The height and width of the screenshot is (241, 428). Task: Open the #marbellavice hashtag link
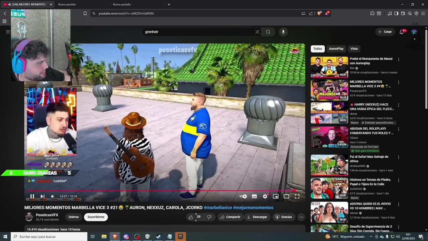point(218,208)
